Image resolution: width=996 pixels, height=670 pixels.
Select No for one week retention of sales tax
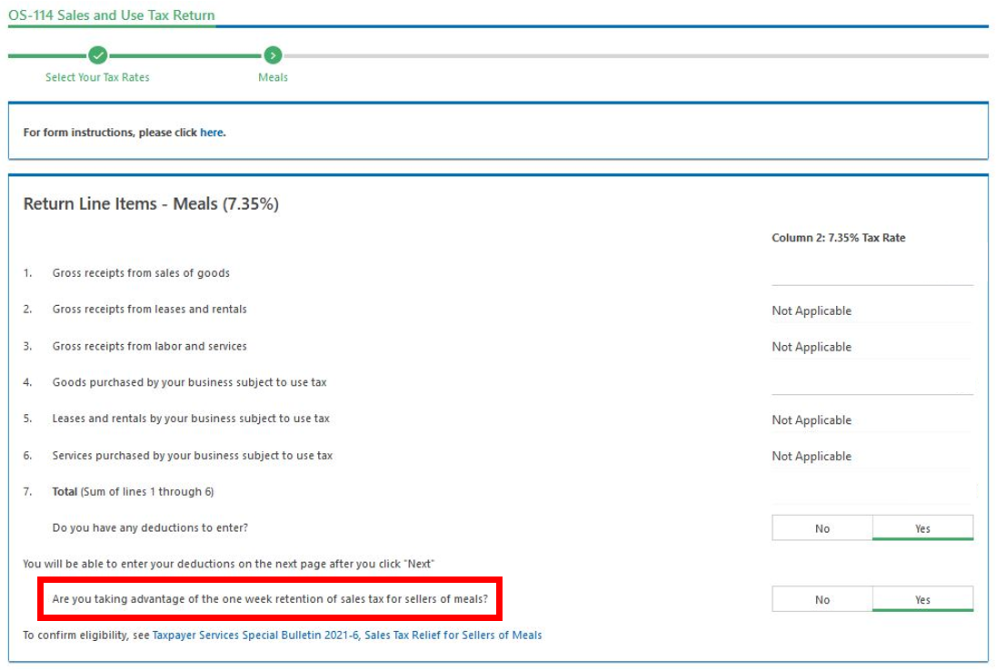[x=822, y=599]
